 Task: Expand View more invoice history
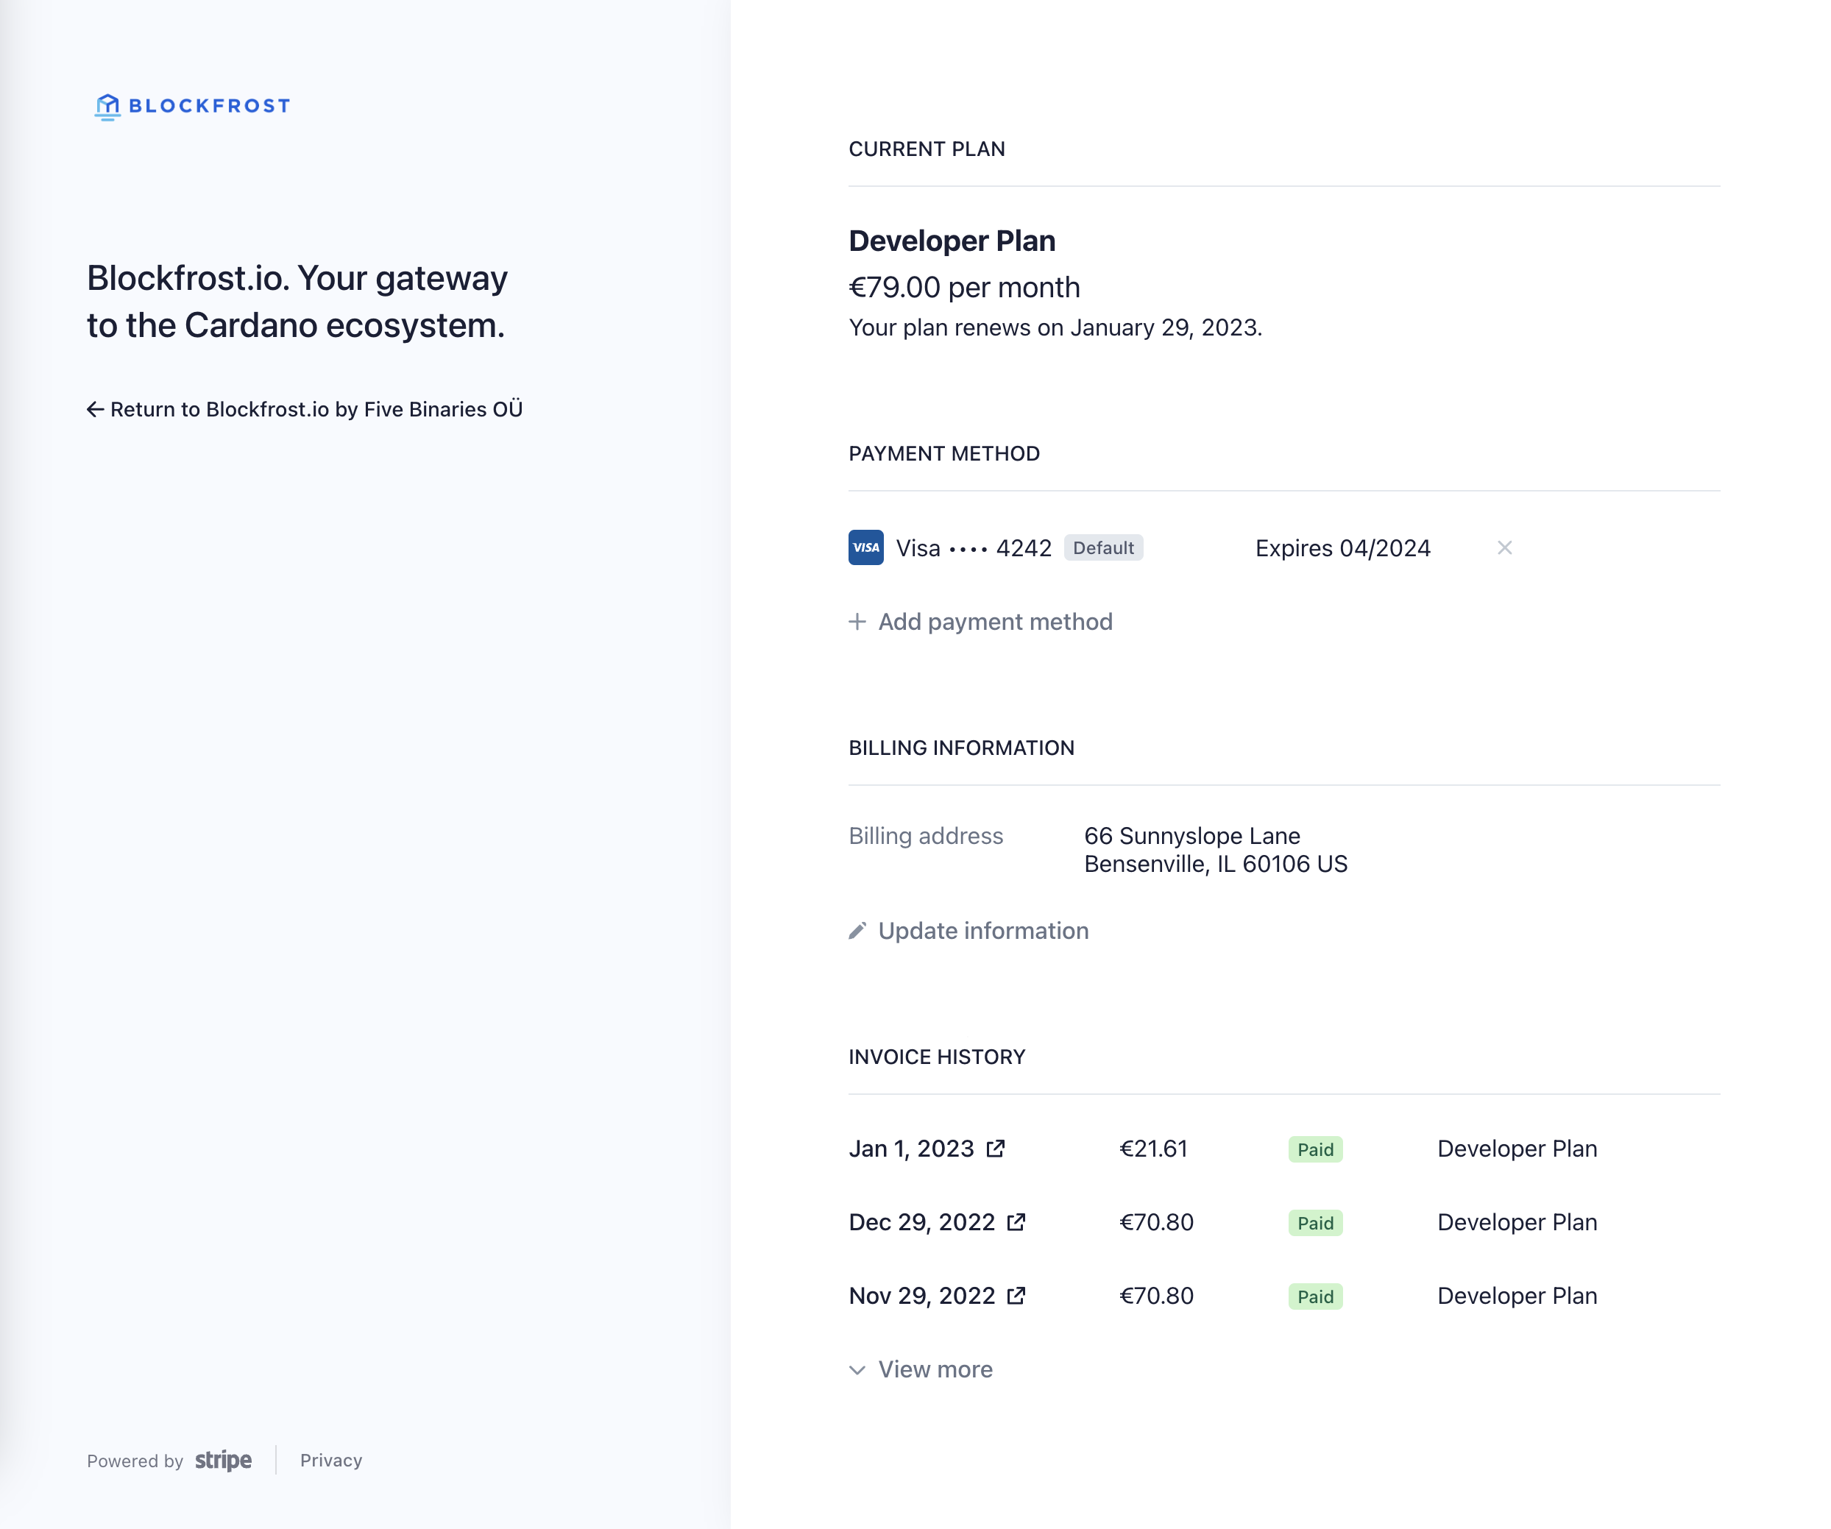click(935, 1369)
